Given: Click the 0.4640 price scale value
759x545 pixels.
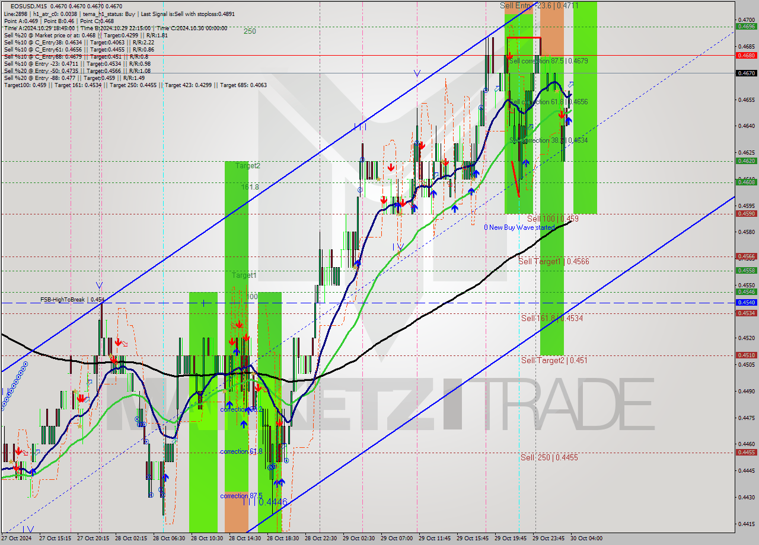Looking at the screenshot, I should coord(746,126).
